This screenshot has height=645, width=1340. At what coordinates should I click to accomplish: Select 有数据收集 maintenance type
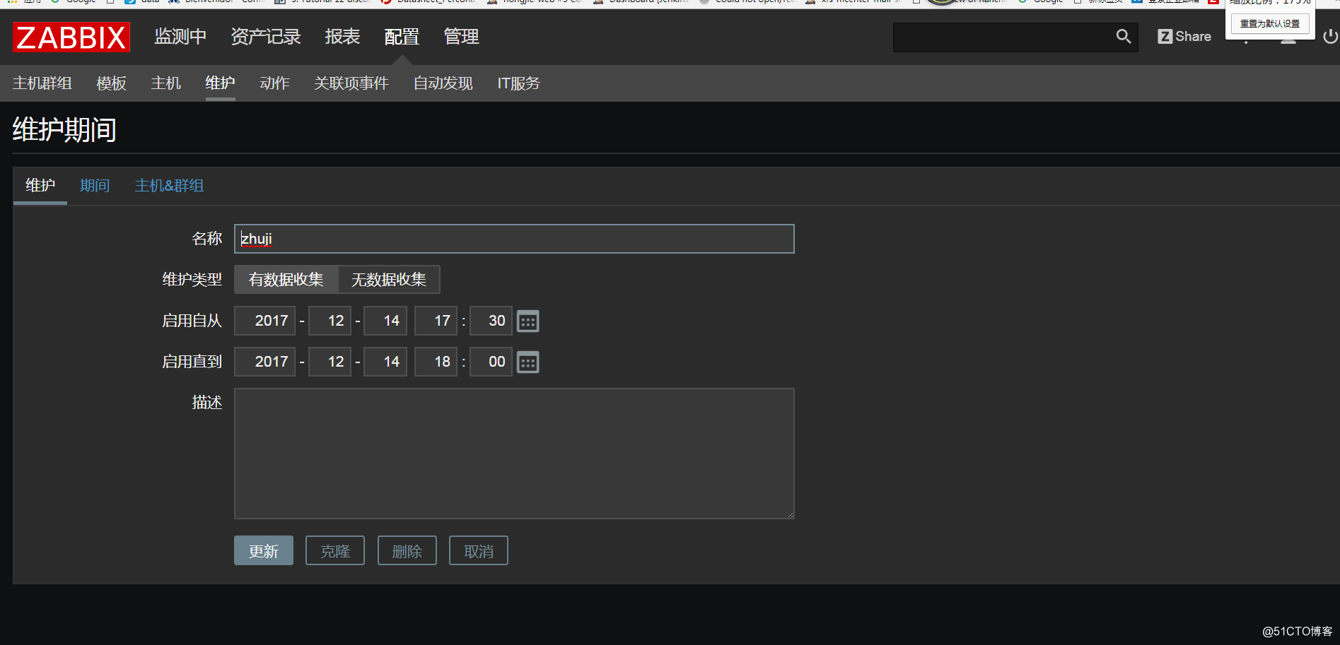(286, 280)
